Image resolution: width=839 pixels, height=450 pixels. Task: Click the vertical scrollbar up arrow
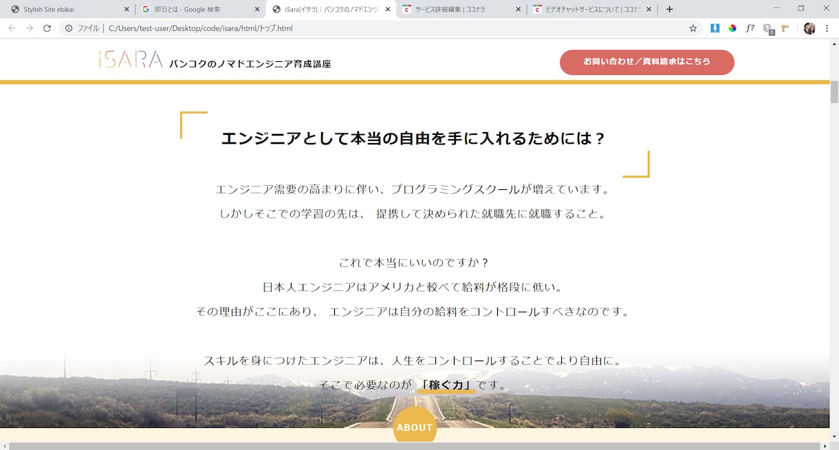[x=834, y=43]
